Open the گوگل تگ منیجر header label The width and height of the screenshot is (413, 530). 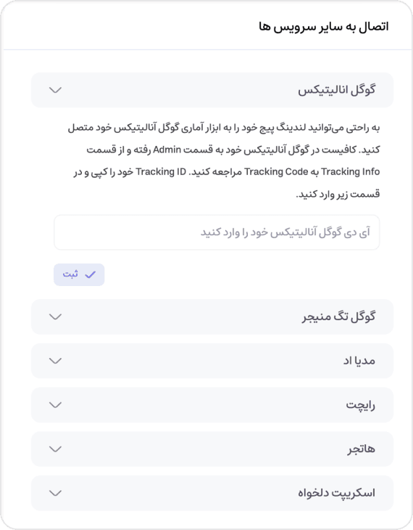338,317
